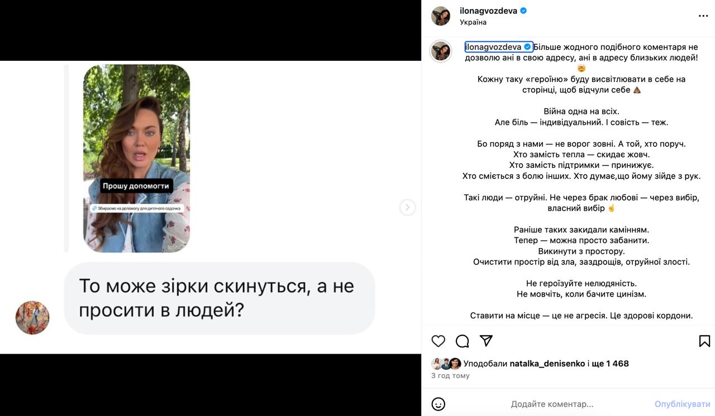Click the Опублікувати button

[x=682, y=404]
